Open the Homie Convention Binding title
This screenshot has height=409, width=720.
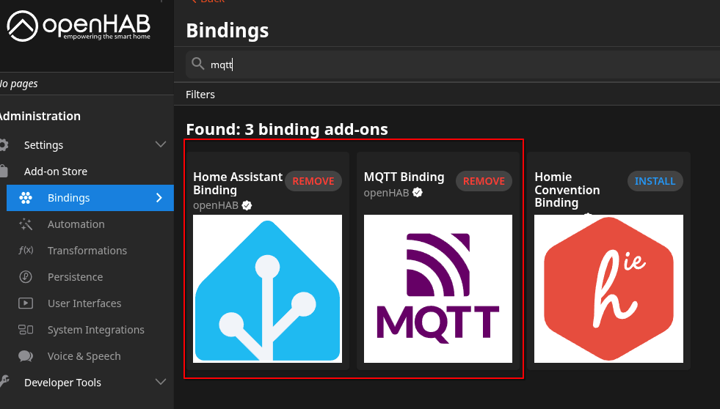pyautogui.click(x=567, y=190)
